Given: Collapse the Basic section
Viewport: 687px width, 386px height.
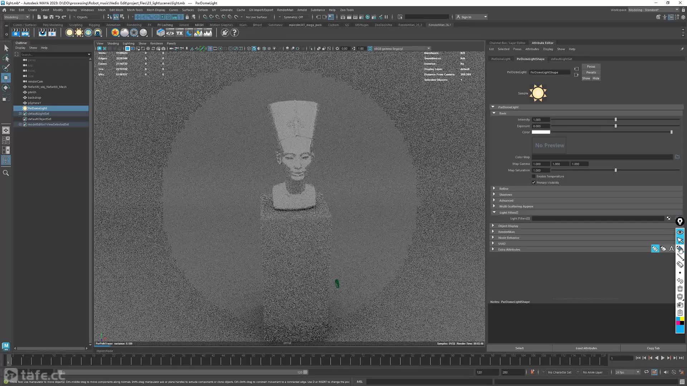Looking at the screenshot, I should 494,113.
